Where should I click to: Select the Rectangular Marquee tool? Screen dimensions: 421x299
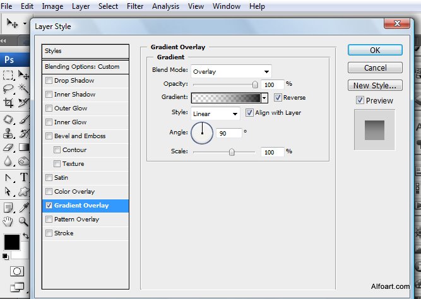(8, 74)
